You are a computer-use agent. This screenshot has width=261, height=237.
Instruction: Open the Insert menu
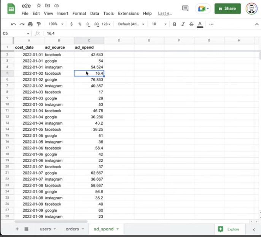[x=62, y=13]
